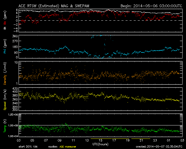Click the '1.0E+05' temperature tick label
The image size is (186, 149).
13,125
